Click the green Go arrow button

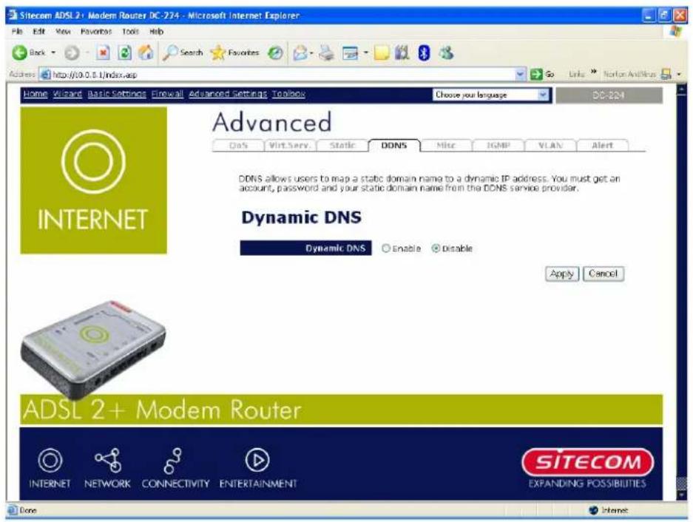(x=542, y=74)
